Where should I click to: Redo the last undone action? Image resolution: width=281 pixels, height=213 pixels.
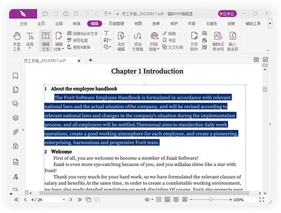(97, 13)
